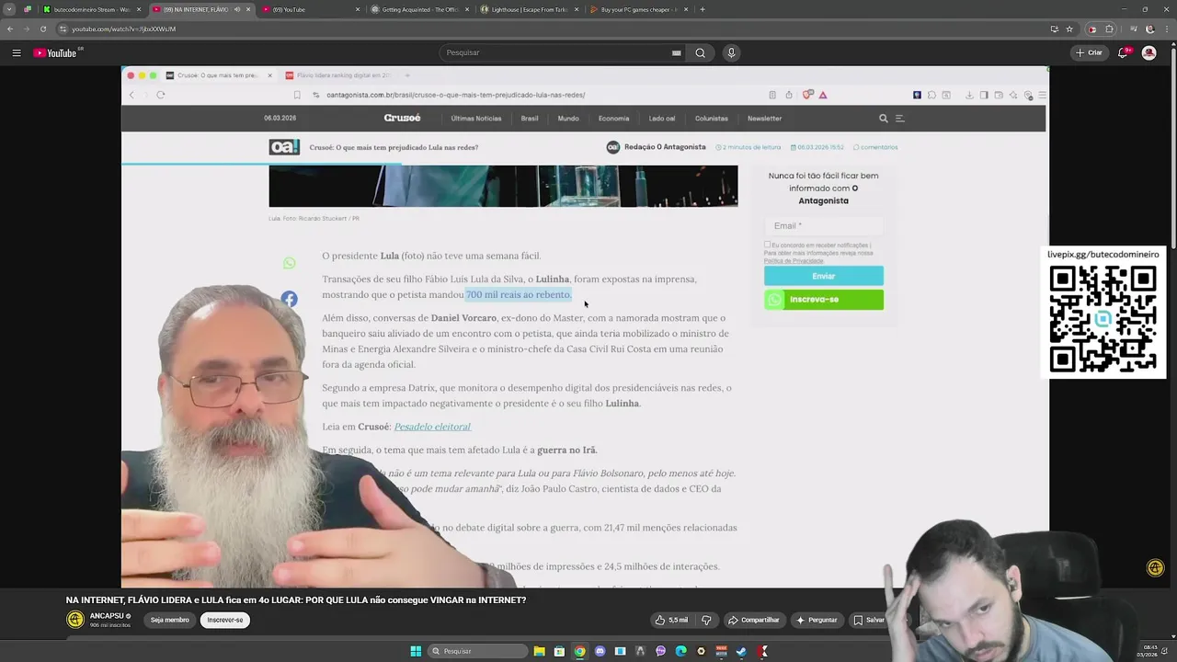Open Discord from the taskbar
The height and width of the screenshot is (662, 1177).
pos(600,651)
